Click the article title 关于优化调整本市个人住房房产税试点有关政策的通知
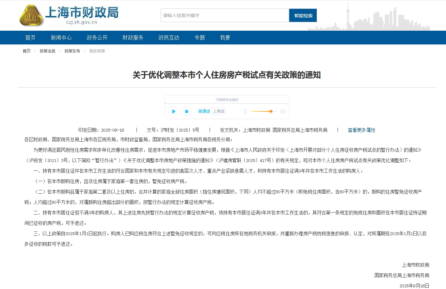Screen dimensions: 446x289 pos(227,75)
